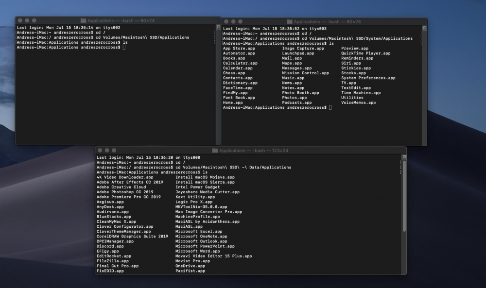Click 'Mac Image Converter Pro.app' entry
Viewport: 486px width, 288px height.
pos(208,212)
